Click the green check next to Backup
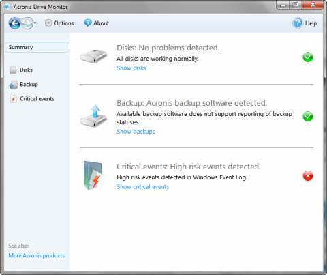Image resolution: width=327 pixels, height=275 pixels. (308, 117)
